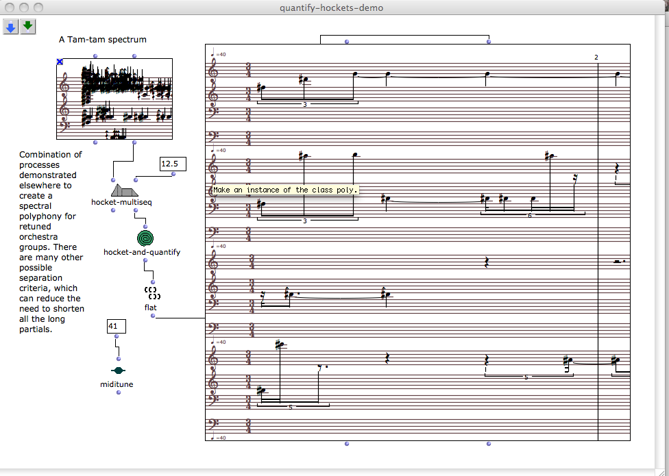Select the flat function bracket icon
This screenshot has height=476, width=669.
pyautogui.click(x=152, y=293)
